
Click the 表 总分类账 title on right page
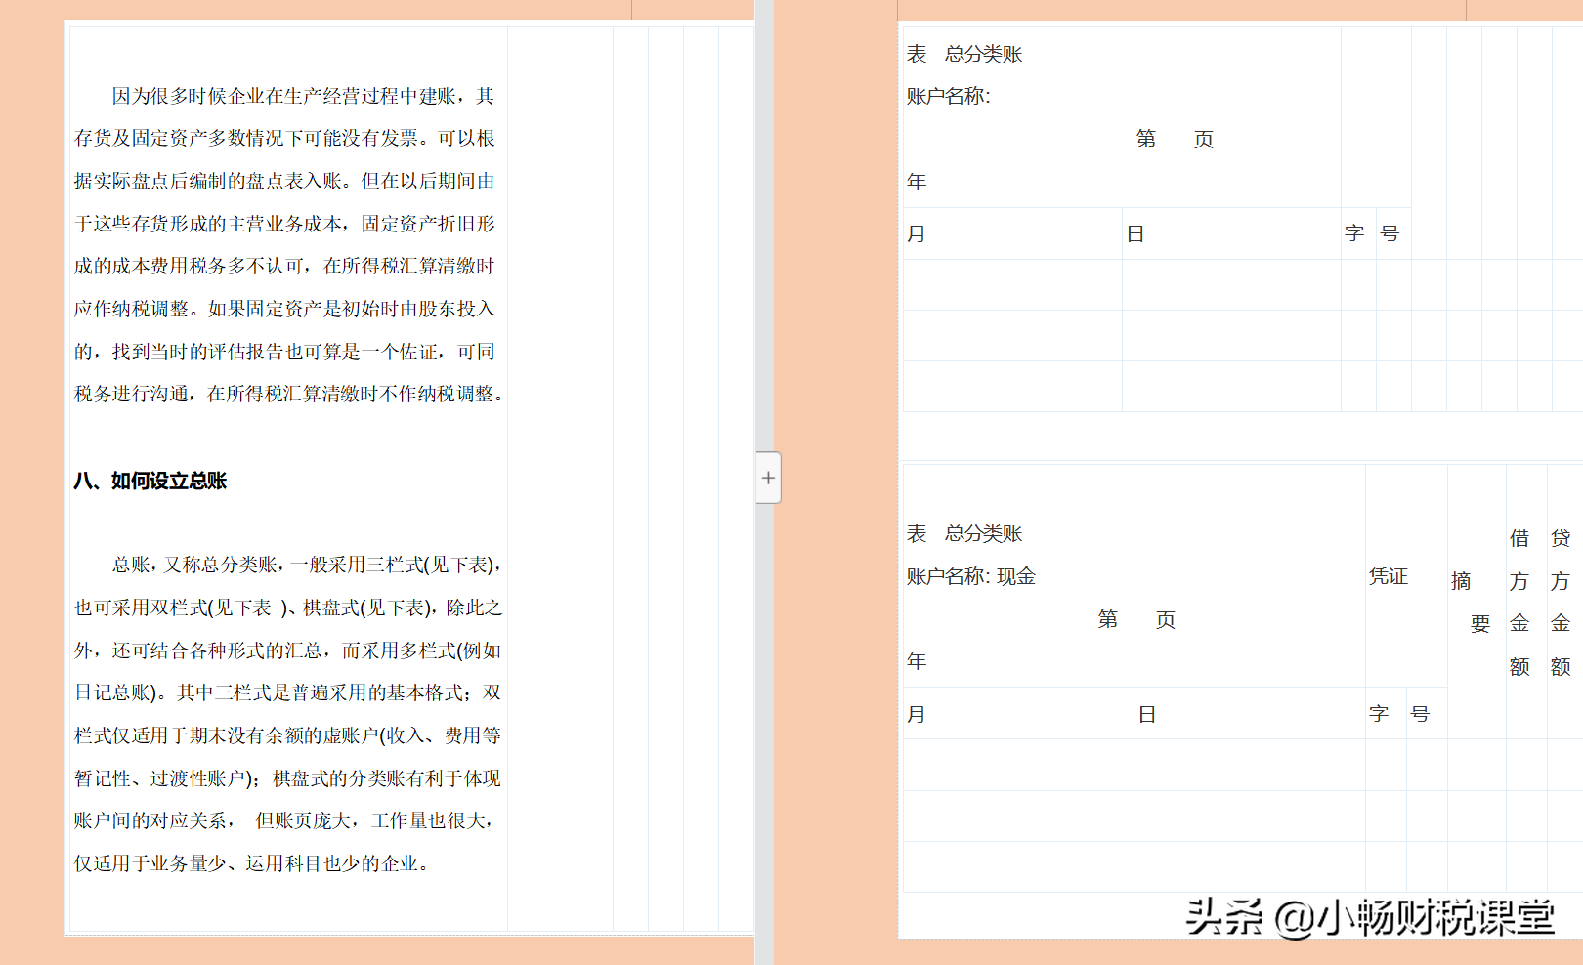coord(963,55)
